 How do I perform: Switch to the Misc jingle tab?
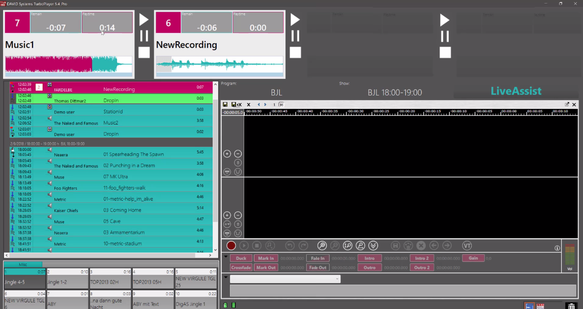click(23, 264)
